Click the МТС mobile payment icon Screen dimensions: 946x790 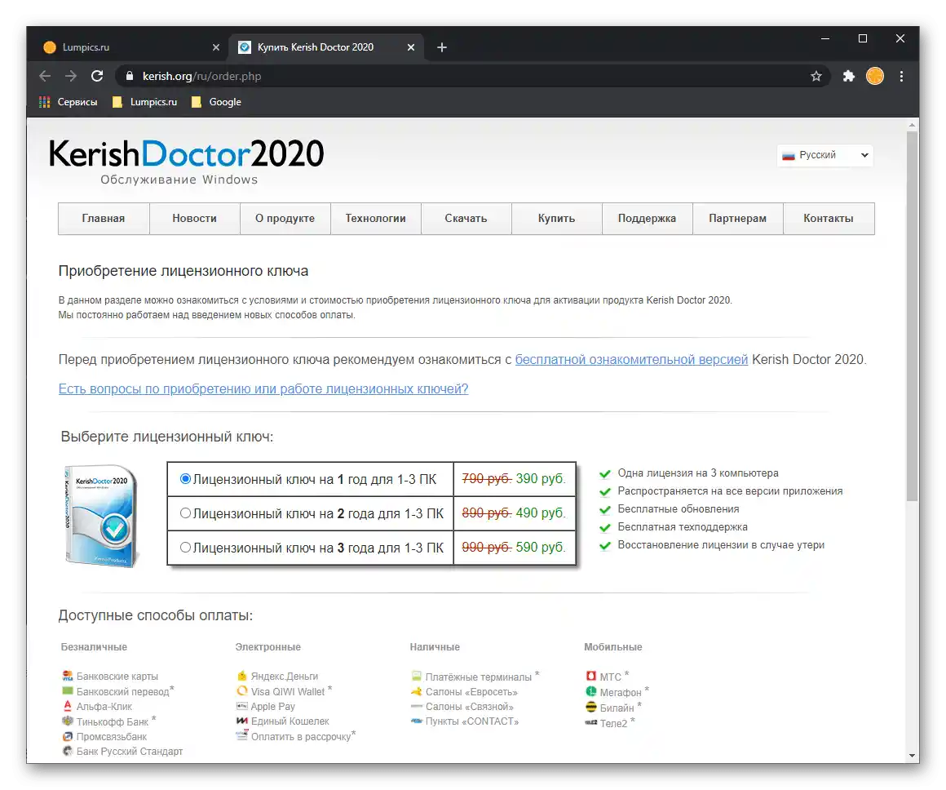pos(590,676)
